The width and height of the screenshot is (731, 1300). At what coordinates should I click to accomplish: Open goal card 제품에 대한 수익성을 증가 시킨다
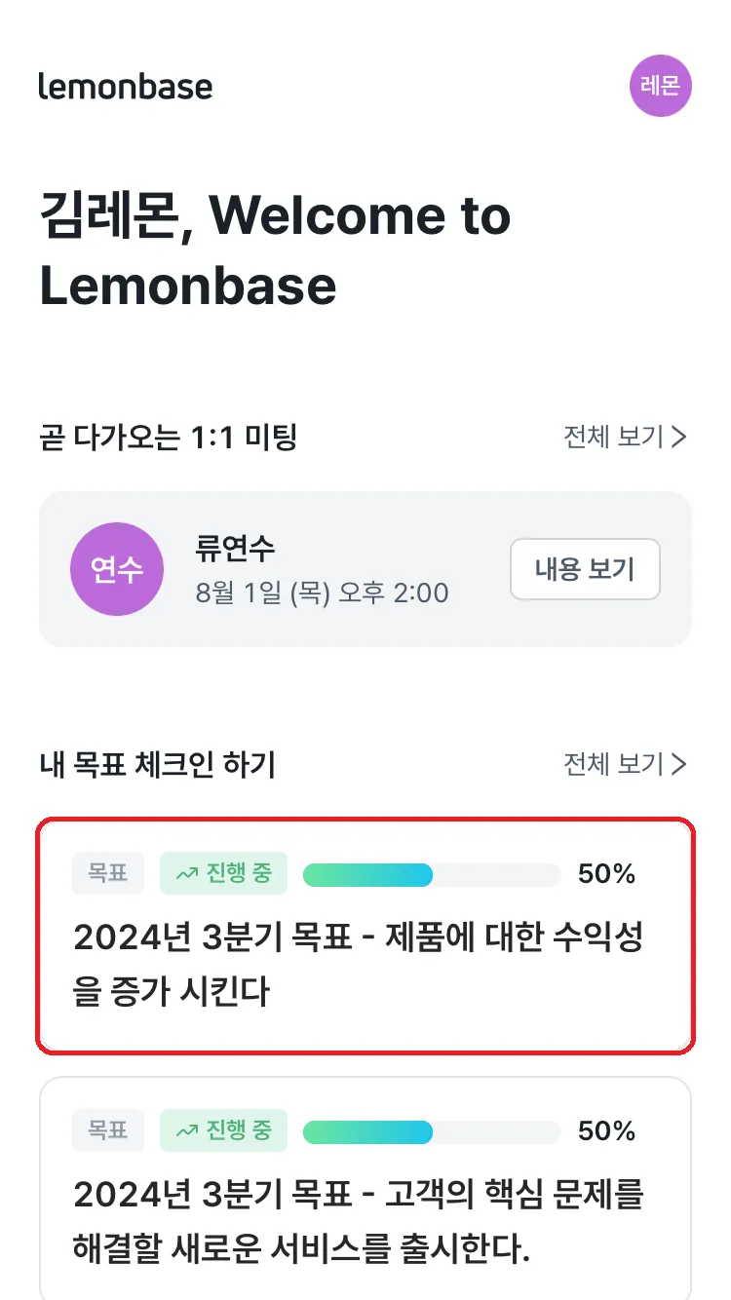[365, 937]
